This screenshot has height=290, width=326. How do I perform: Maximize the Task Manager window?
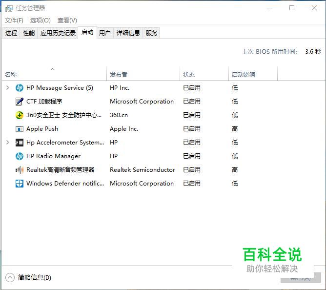click(292, 8)
